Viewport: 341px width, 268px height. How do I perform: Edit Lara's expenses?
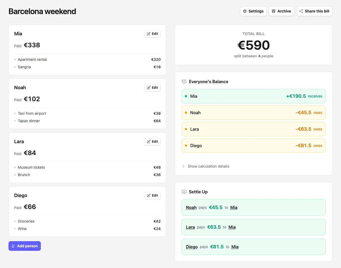point(152,142)
